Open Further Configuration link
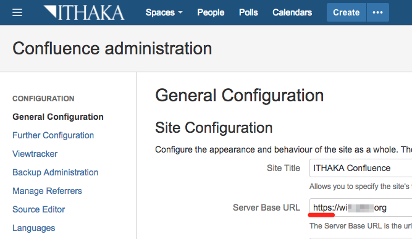The width and height of the screenshot is (412, 239). (x=53, y=135)
